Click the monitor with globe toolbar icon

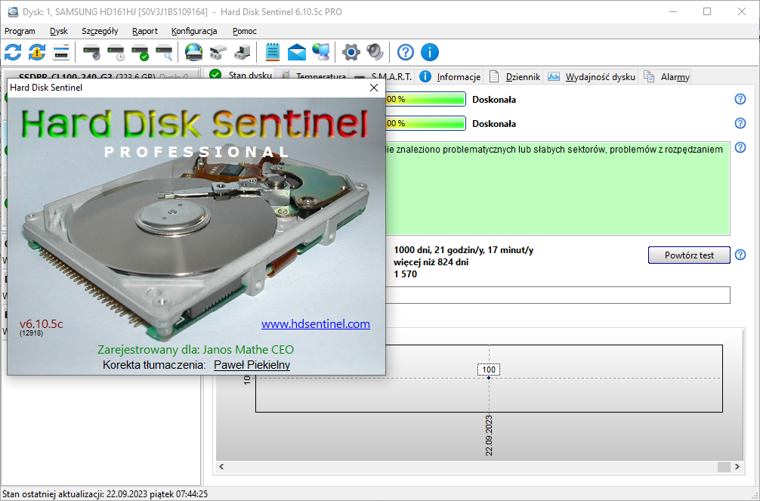pyautogui.click(x=321, y=52)
